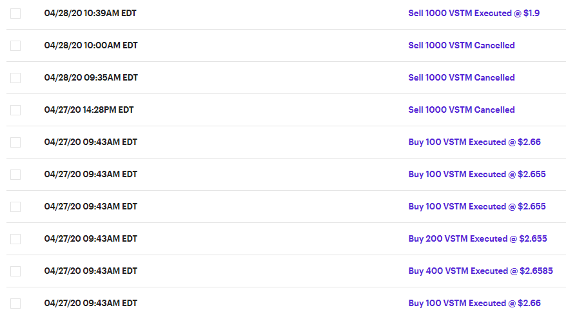Click the 04/28/20 10:39AM EDT timestamp

(x=91, y=13)
